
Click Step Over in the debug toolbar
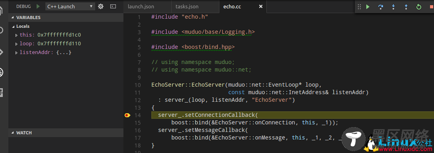coord(381,7)
